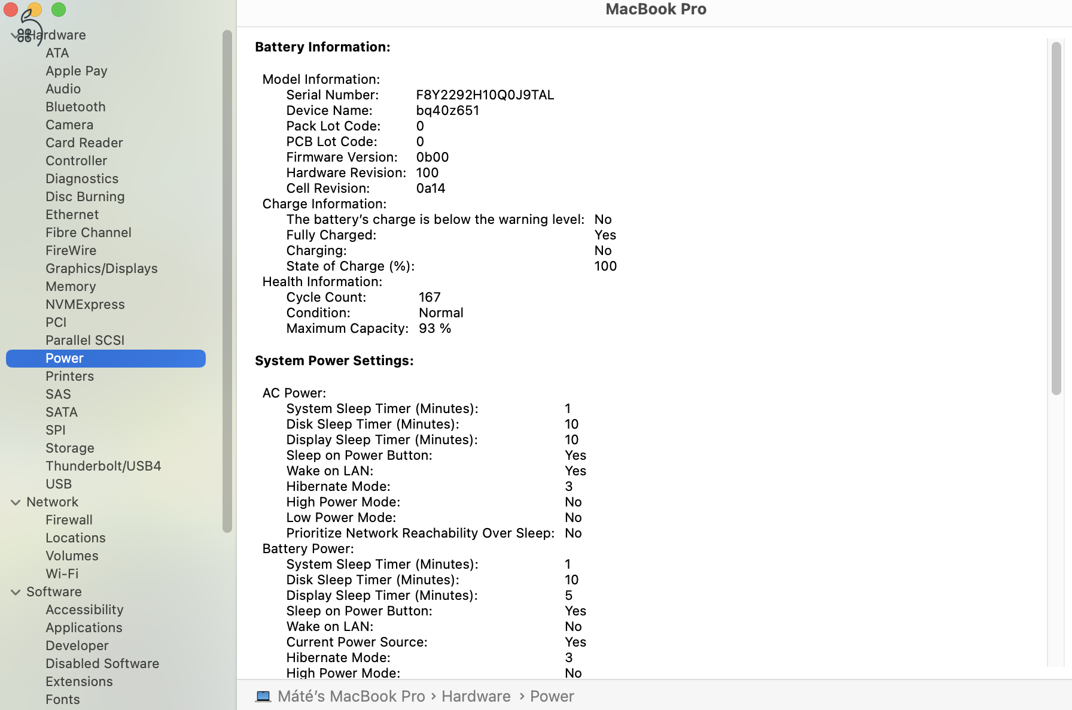This screenshot has height=710, width=1072.
Task: Select Thunderbolt/USB4 in sidebar
Action: [103, 466]
